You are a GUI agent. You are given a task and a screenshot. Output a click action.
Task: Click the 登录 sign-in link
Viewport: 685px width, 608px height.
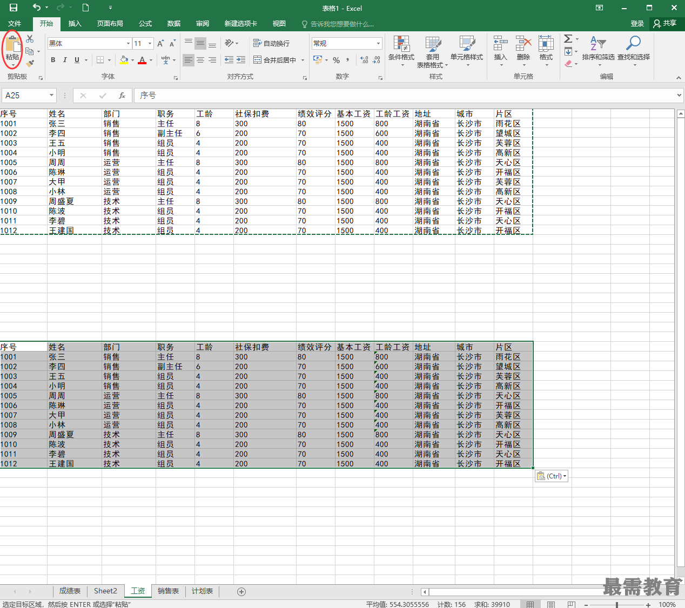637,24
